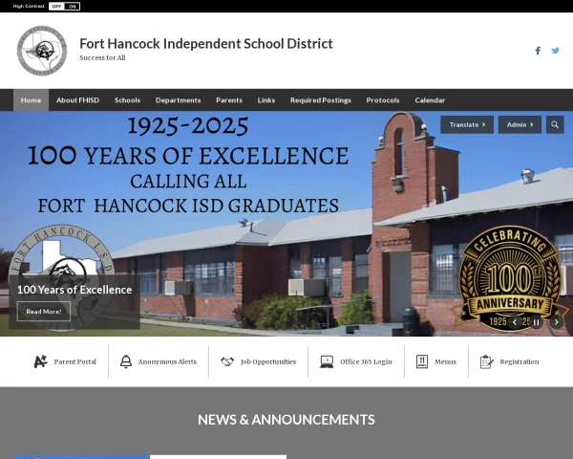573x459 pixels.
Task: Open the Links menu
Action: coord(266,99)
